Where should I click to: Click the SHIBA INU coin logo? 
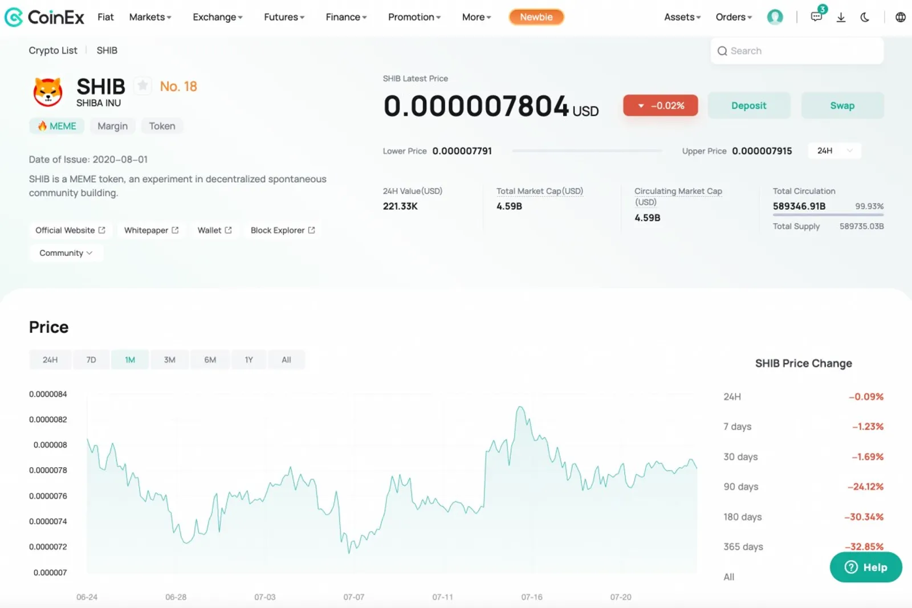click(x=48, y=92)
